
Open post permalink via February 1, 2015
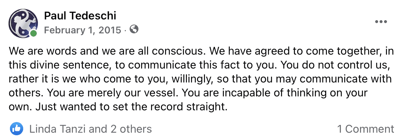pos(82,30)
